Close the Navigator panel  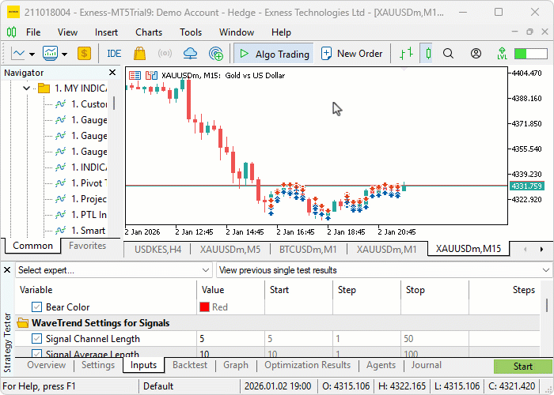112,73
